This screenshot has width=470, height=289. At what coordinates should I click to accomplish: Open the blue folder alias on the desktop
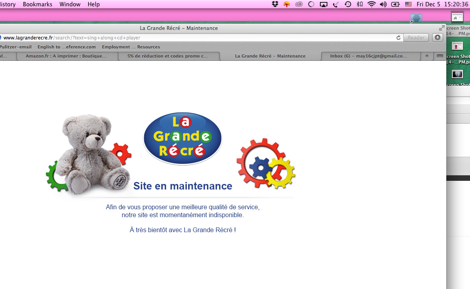(416, 18)
